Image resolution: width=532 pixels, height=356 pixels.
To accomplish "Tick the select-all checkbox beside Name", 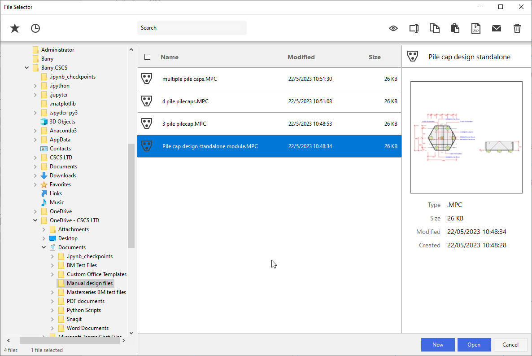I will [x=147, y=57].
